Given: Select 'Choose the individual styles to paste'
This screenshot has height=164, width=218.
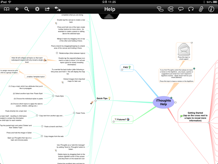Looking at the screenshot, I should click(28, 99).
